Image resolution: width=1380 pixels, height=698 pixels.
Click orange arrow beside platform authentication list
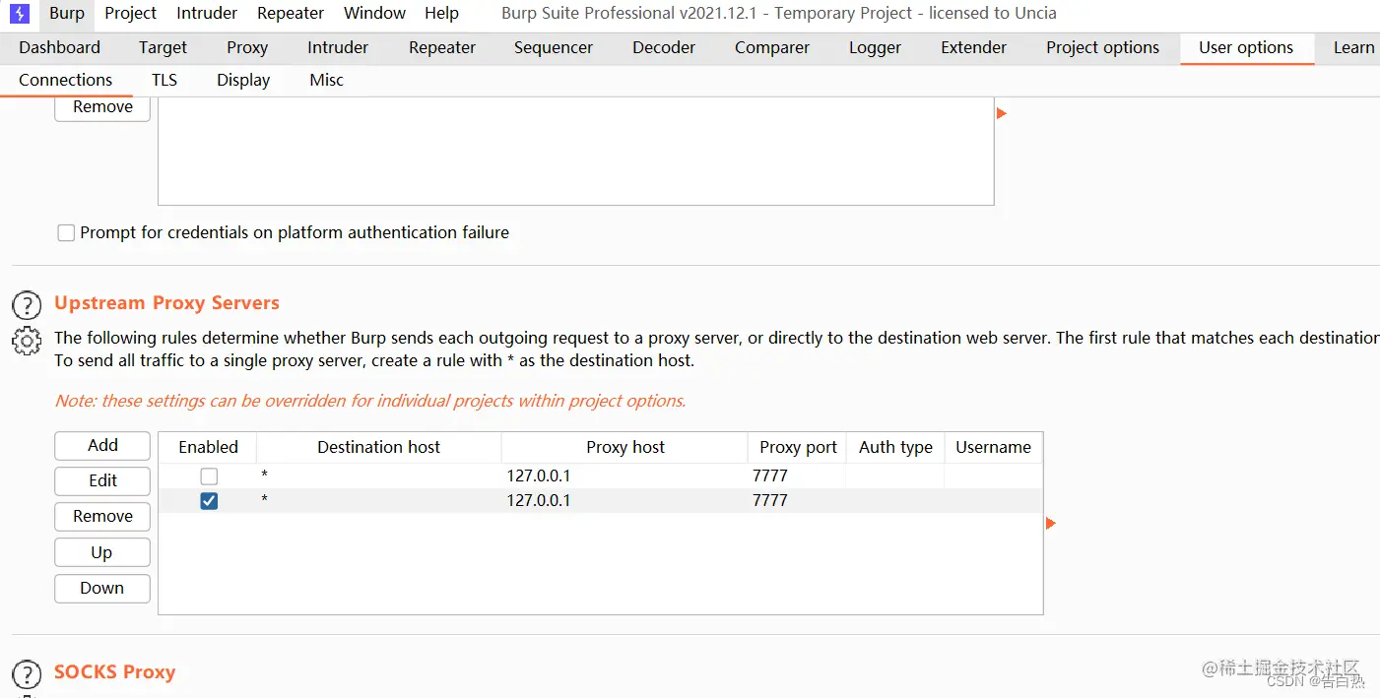(x=1001, y=113)
